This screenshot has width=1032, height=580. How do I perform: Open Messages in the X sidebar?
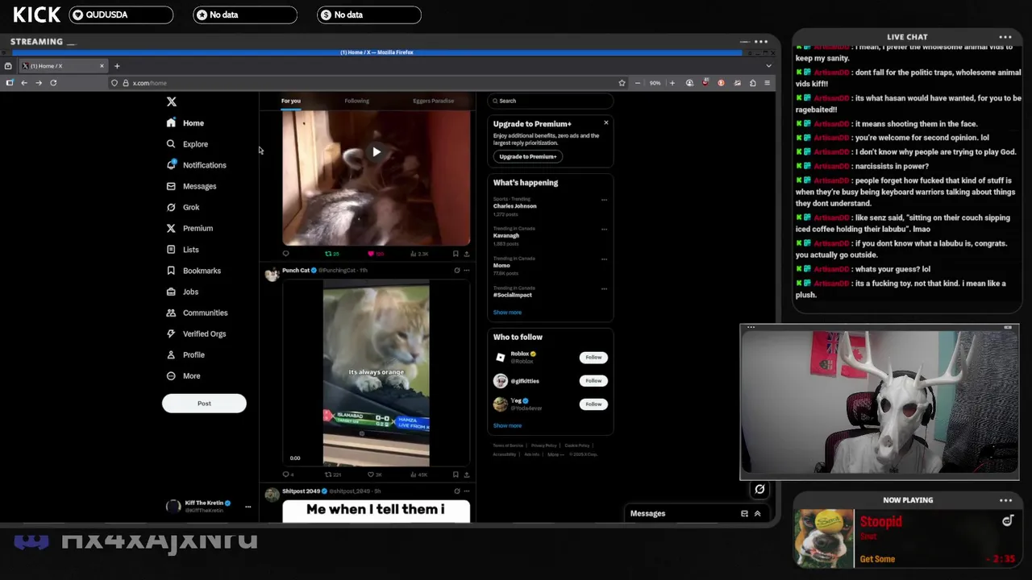[191, 186]
